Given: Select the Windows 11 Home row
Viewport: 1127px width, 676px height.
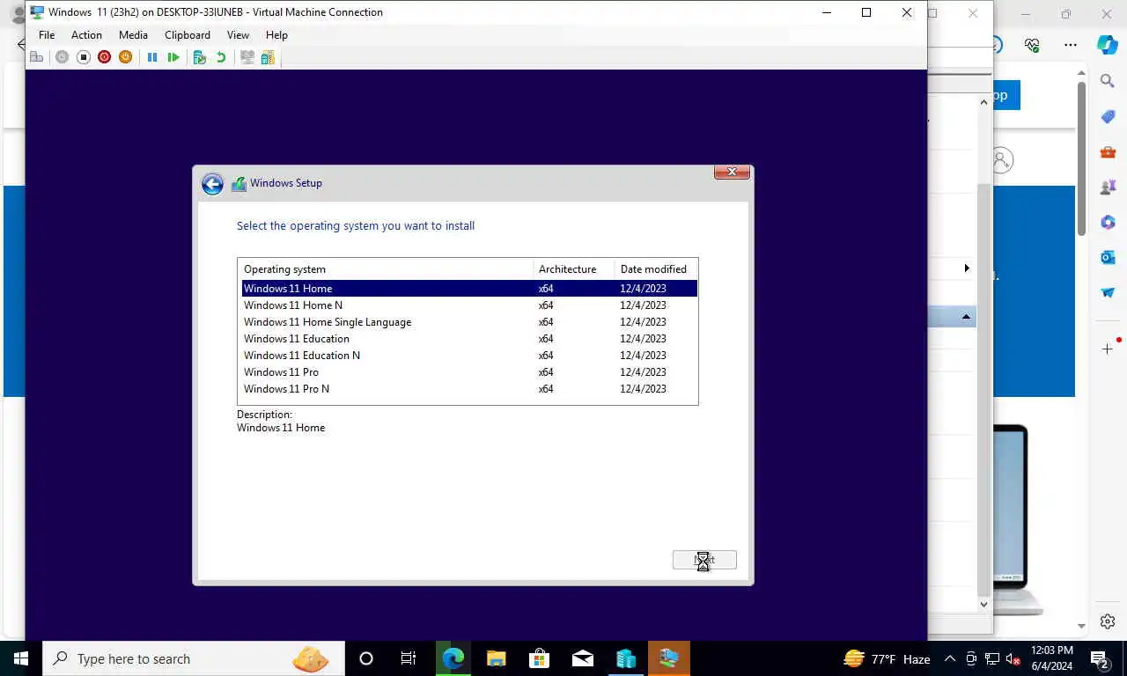Looking at the screenshot, I should click(x=469, y=289).
